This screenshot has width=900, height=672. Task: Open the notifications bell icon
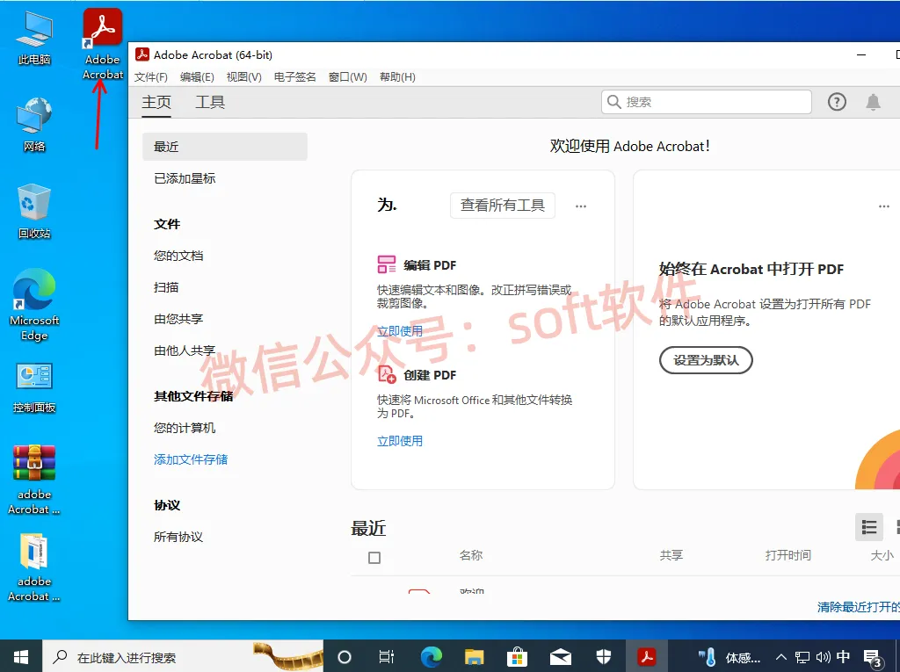(873, 102)
